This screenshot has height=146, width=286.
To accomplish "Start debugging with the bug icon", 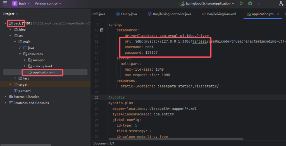I will tap(250, 3).
